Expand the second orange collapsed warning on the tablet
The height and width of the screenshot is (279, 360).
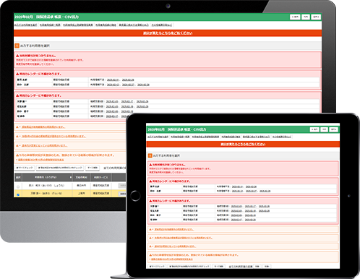(x=184, y=238)
